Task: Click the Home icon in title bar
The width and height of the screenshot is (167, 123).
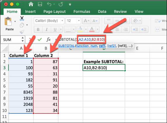Action: point(31,4)
